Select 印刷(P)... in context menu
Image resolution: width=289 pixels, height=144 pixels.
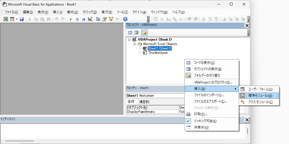212,114
